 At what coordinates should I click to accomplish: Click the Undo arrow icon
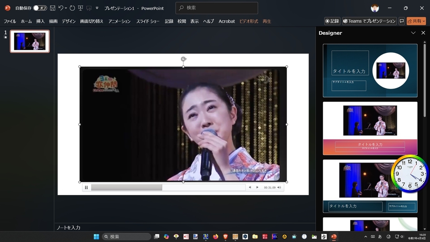(61, 8)
